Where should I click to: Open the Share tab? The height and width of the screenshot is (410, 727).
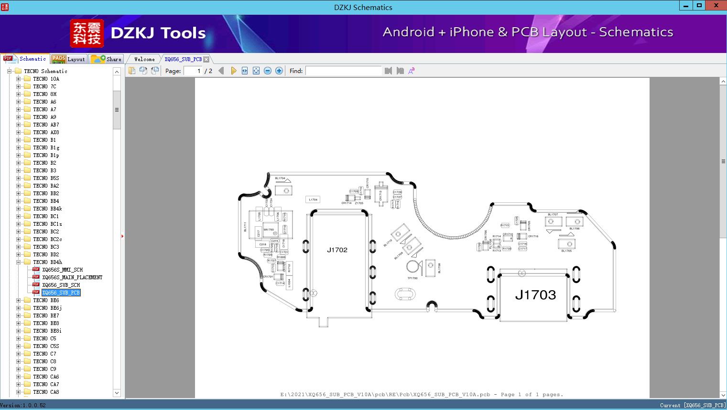pyautogui.click(x=106, y=59)
